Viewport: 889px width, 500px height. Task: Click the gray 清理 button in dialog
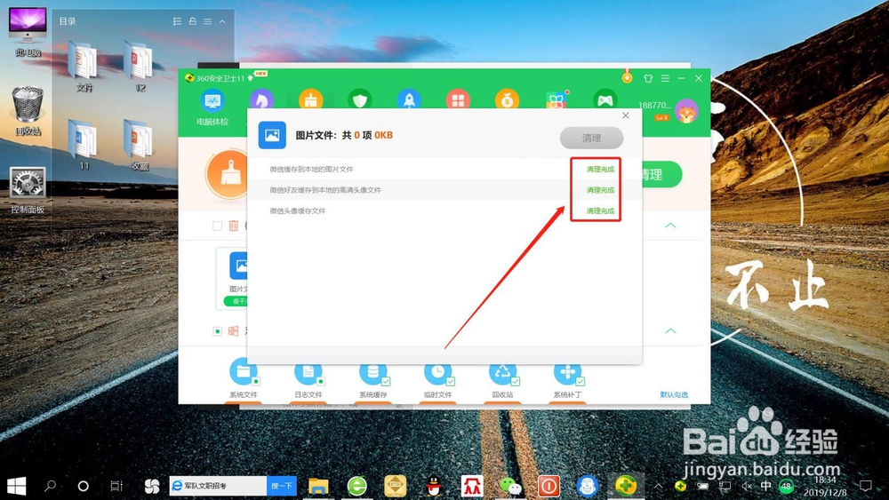tap(591, 139)
